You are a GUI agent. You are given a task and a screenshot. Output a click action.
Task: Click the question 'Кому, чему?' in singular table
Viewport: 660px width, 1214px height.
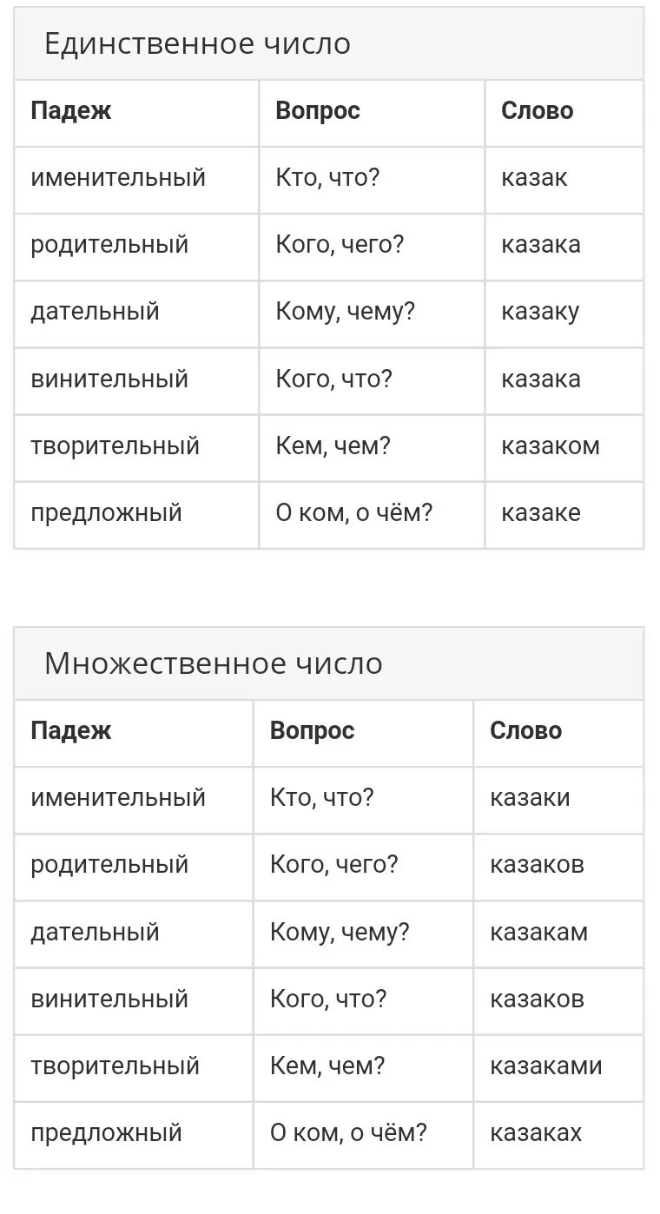tap(346, 313)
